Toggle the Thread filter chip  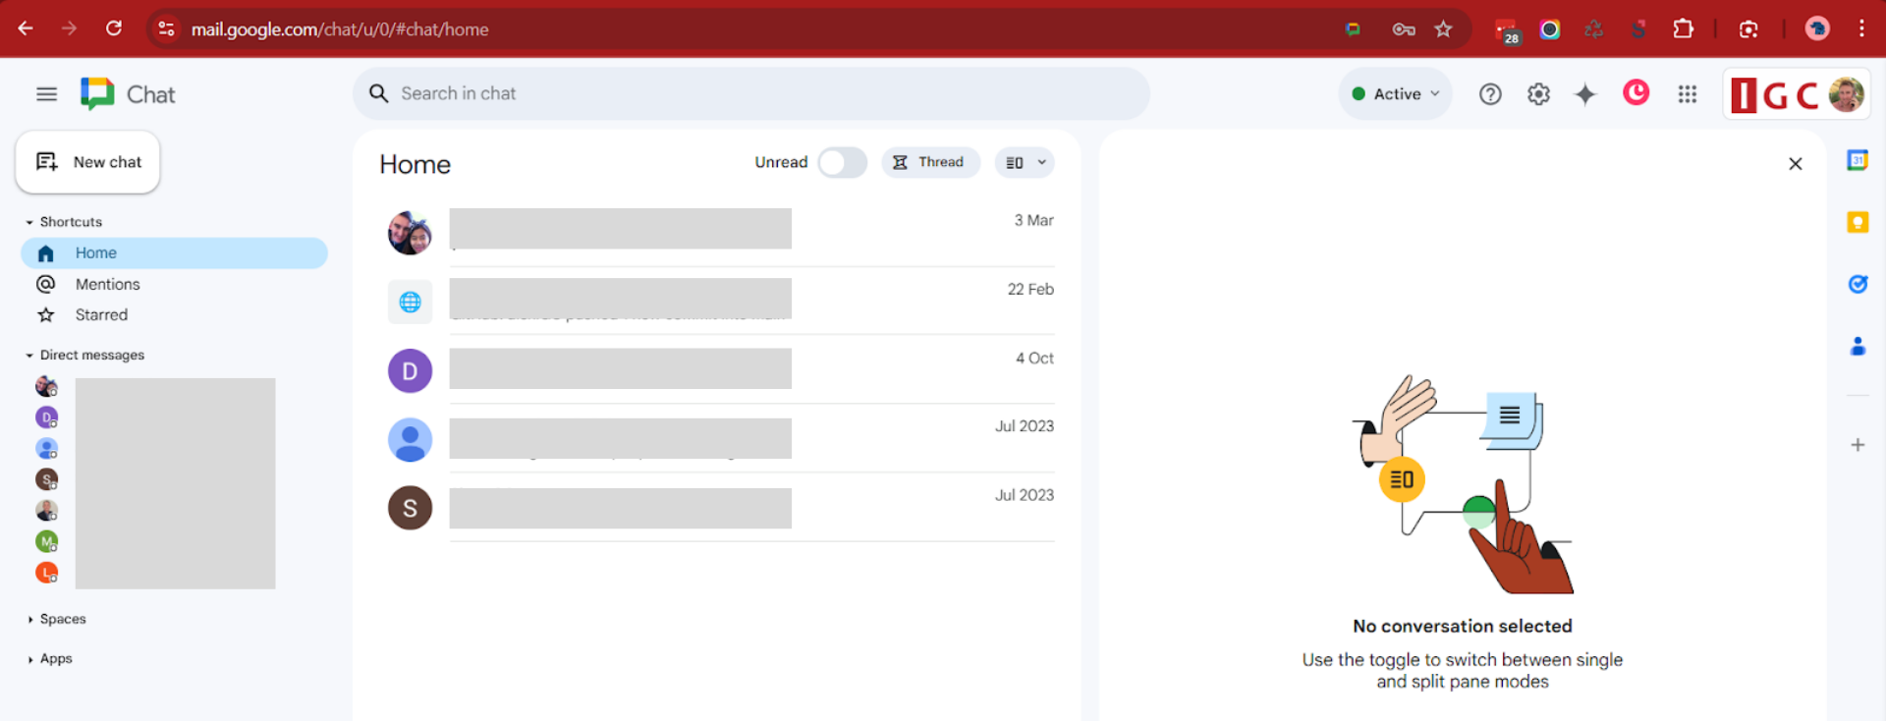coord(929,163)
